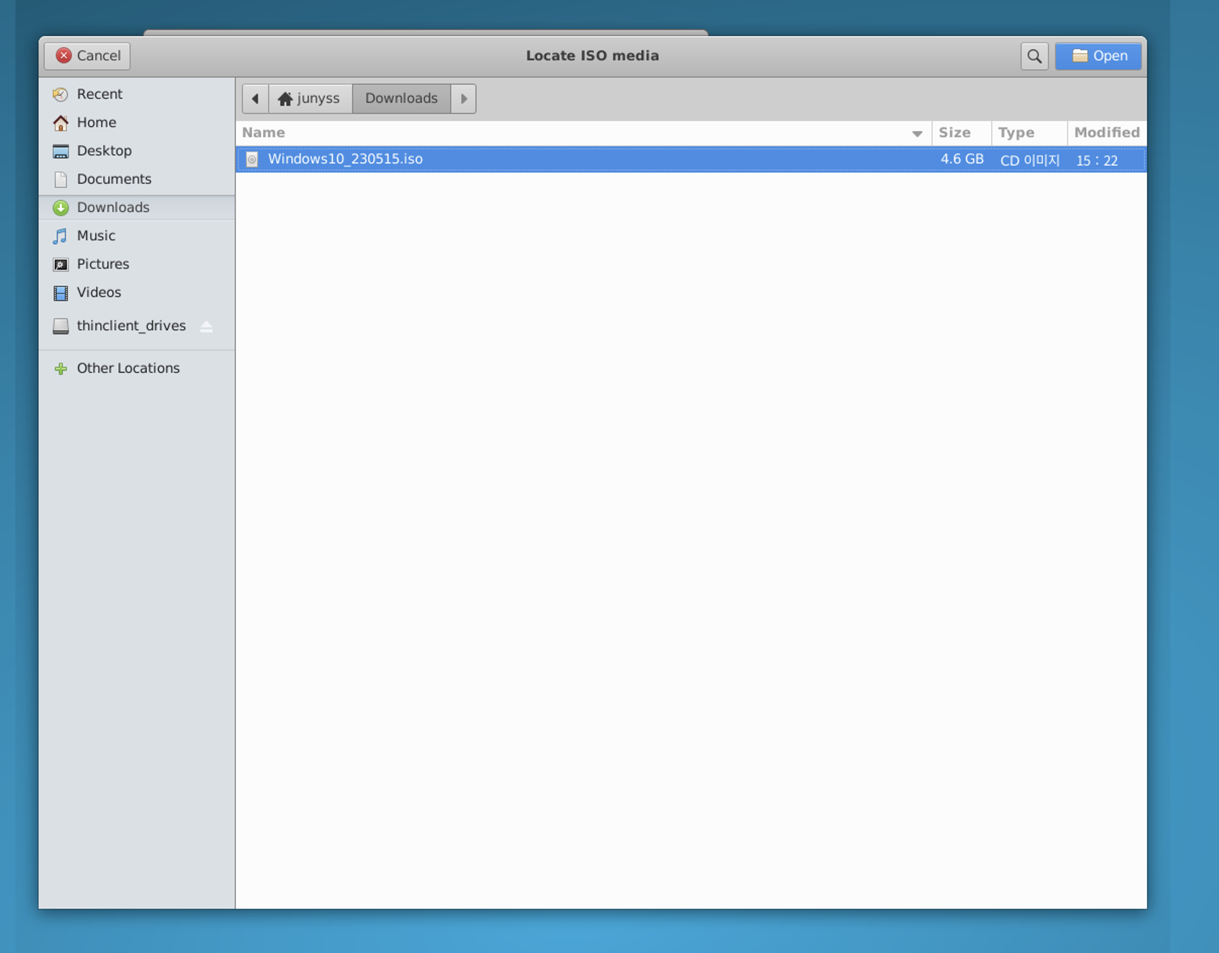Viewport: 1219px width, 953px height.
Task: Click the Downloads sidebar entry
Action: tap(113, 208)
